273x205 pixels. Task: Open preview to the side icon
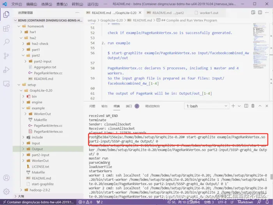[253, 12]
